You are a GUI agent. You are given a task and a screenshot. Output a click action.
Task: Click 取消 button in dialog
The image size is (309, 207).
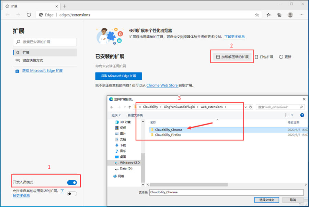[x=293, y=200]
